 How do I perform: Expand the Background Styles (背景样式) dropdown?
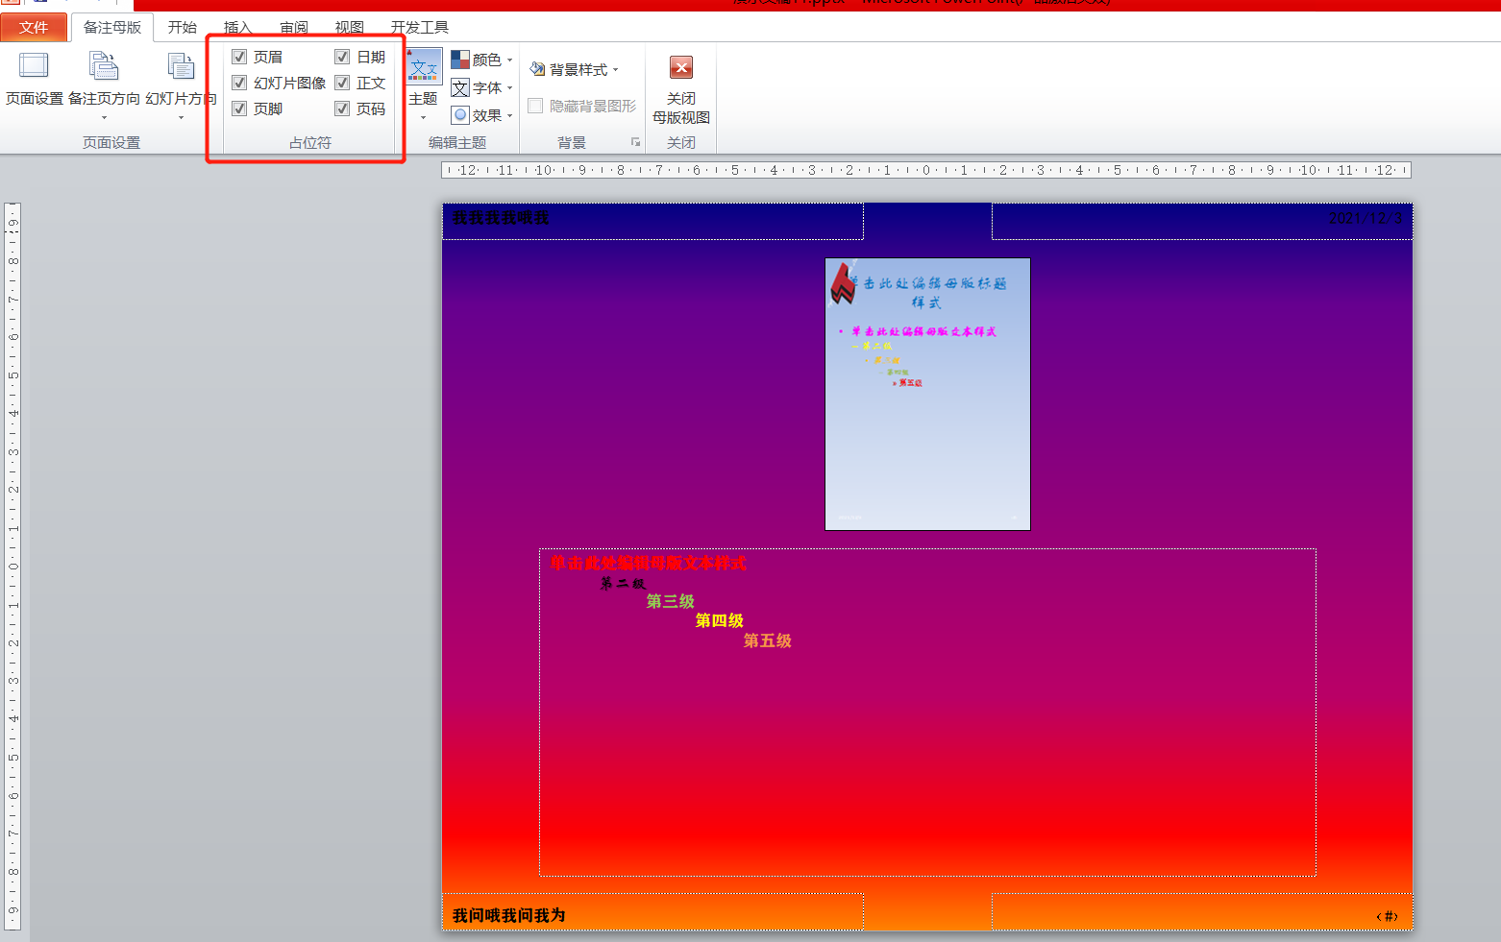click(575, 69)
